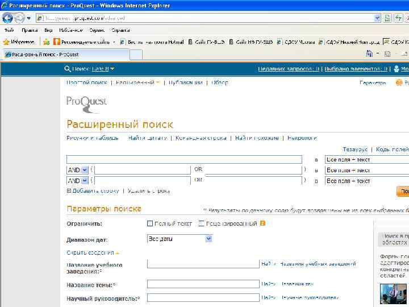Open the СДОУ Москва favorite
The width and height of the screenshot is (409, 307).
click(296, 42)
